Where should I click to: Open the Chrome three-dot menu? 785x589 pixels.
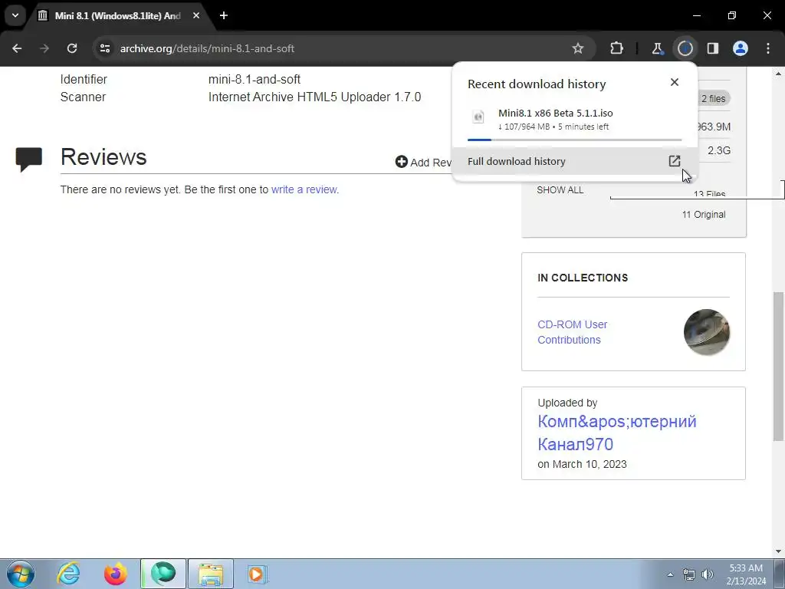(x=768, y=48)
